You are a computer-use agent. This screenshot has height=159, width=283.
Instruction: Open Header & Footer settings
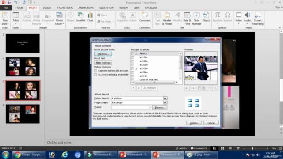[167, 19]
